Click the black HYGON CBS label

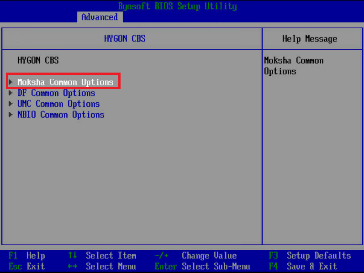(x=38, y=60)
